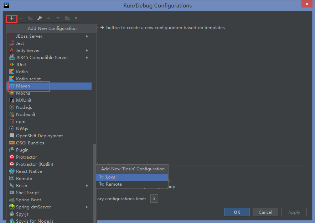Open the JSR45 Compatible Server submenu
This screenshot has height=223, width=315.
87,57
